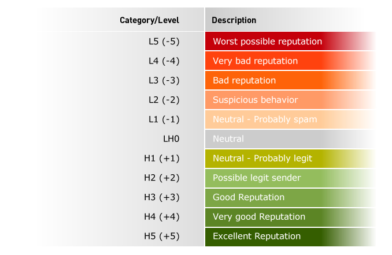Select the H5 (+5) level label
This screenshot has width=392, height=255.
(x=162, y=236)
